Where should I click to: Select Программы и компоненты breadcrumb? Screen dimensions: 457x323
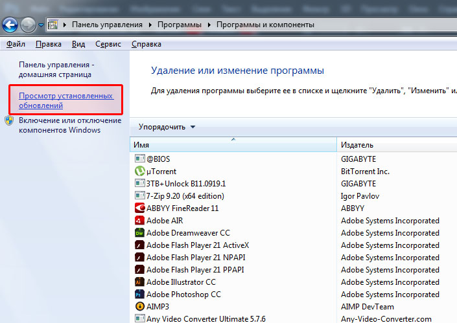coord(265,25)
